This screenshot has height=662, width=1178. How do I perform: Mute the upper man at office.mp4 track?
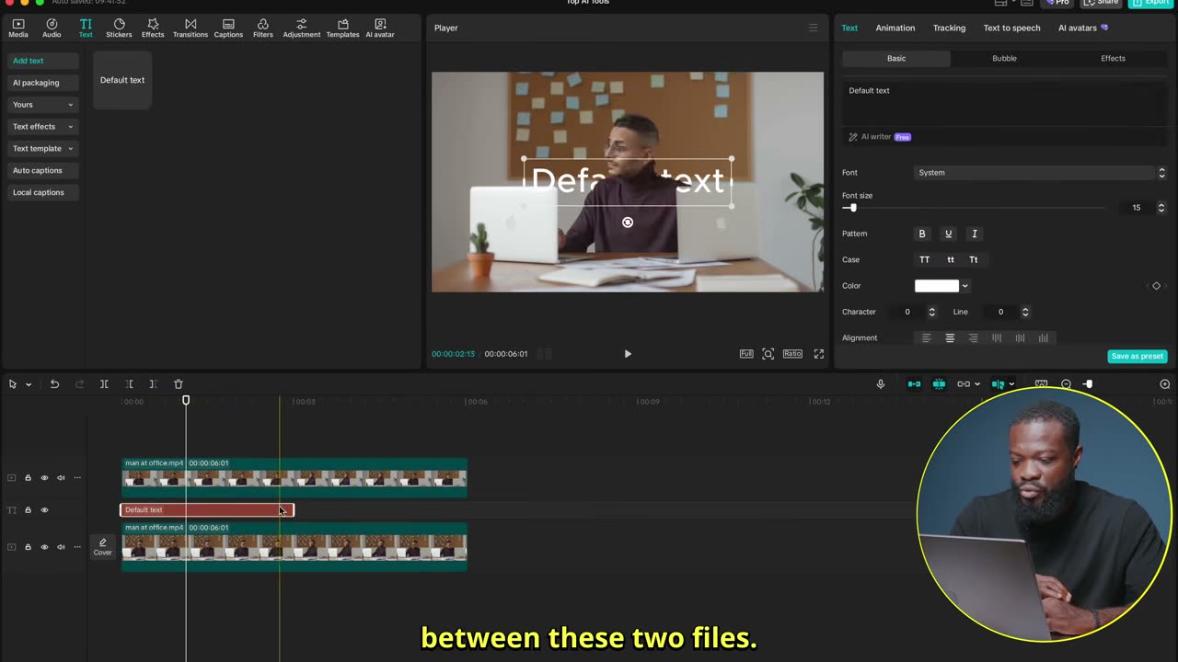[x=61, y=478]
